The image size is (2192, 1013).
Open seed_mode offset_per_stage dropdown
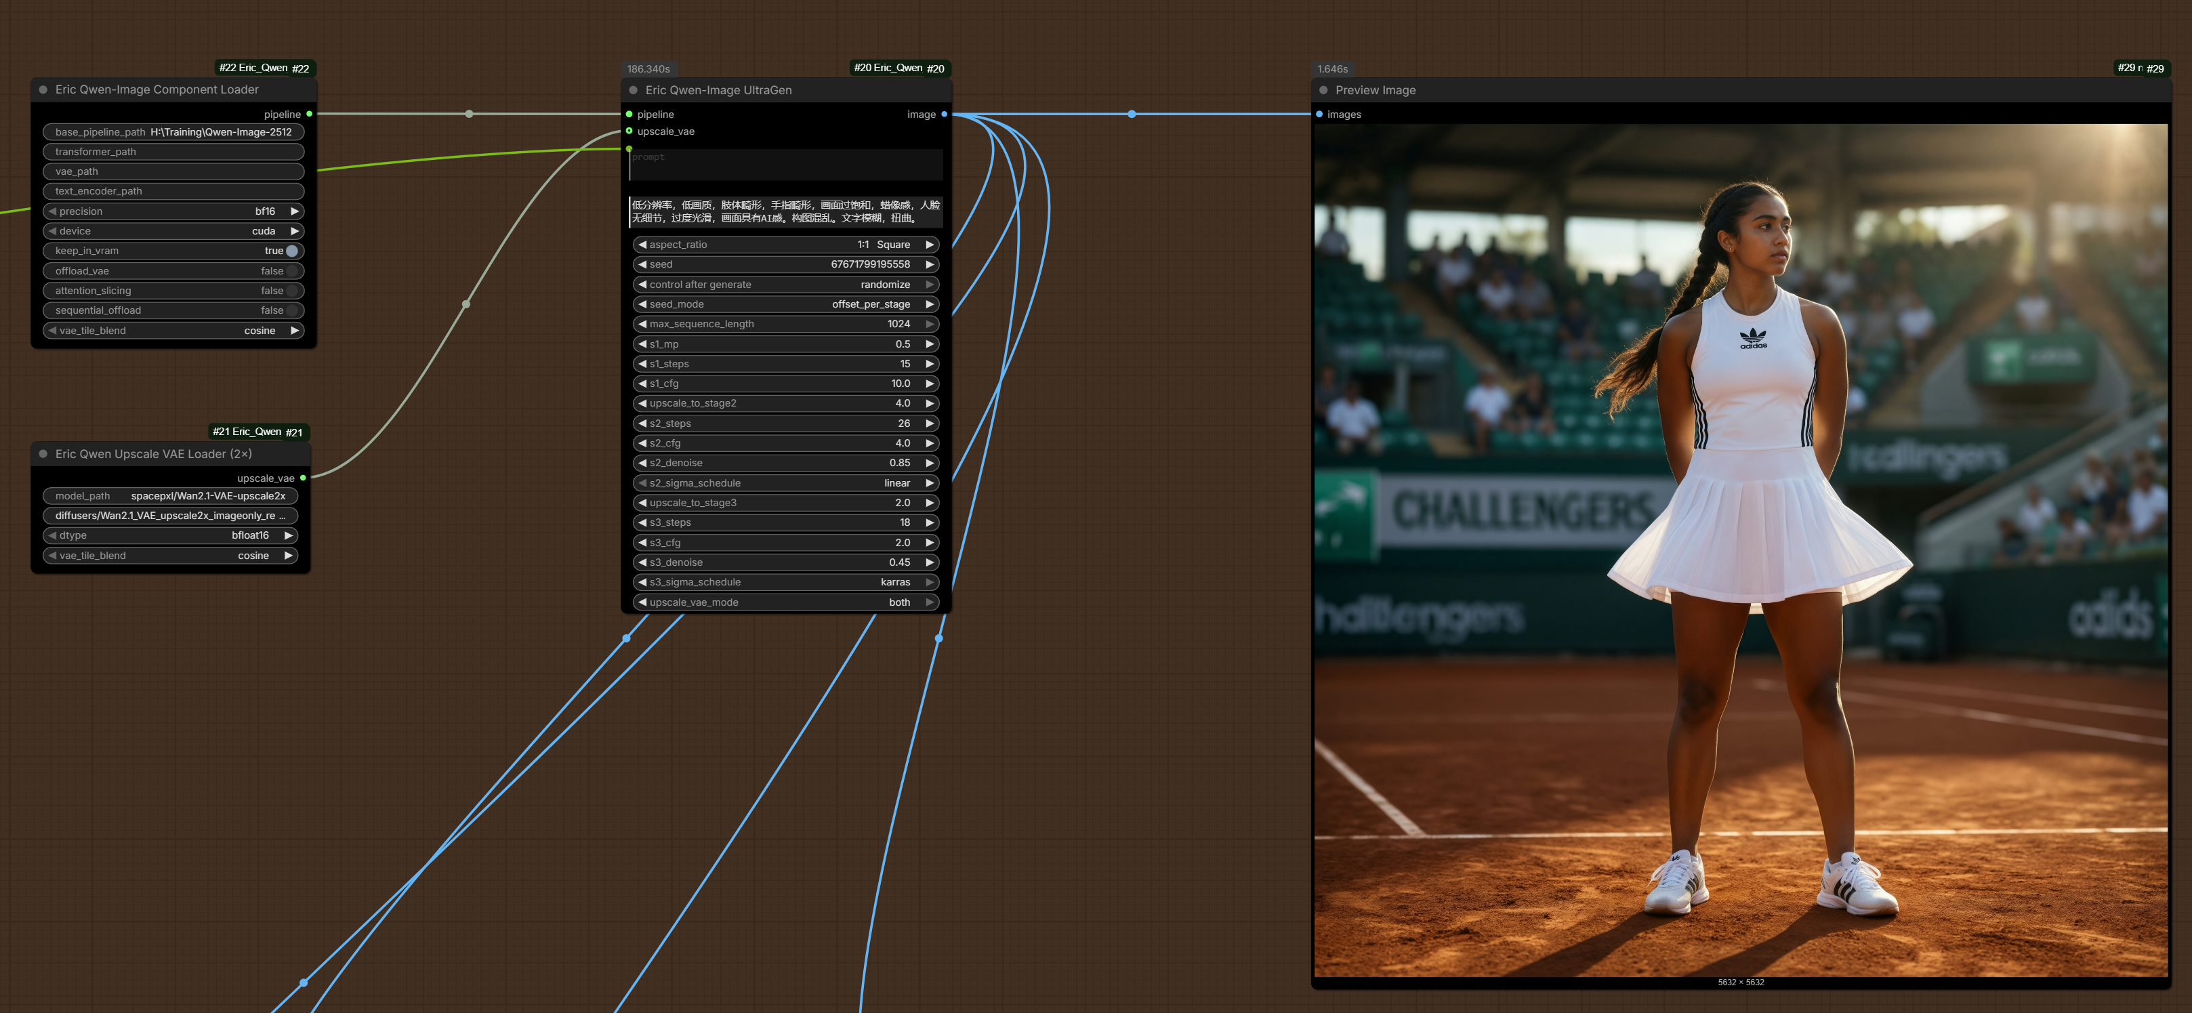[x=786, y=304]
